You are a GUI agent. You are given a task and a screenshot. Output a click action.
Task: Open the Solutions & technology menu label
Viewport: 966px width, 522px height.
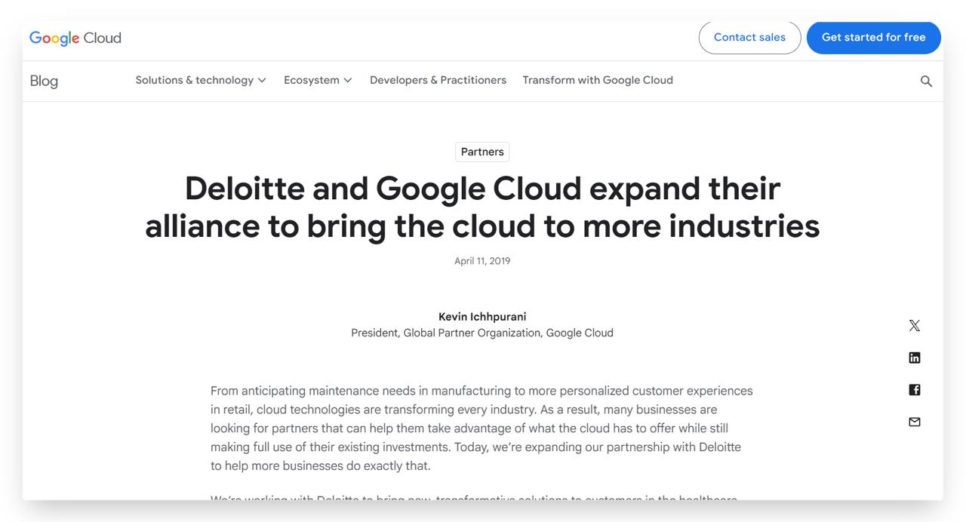[194, 80]
